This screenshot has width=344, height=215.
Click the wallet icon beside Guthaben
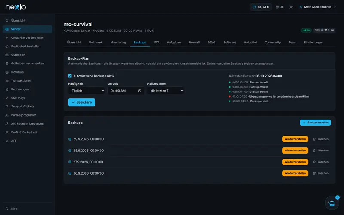tap(7, 55)
